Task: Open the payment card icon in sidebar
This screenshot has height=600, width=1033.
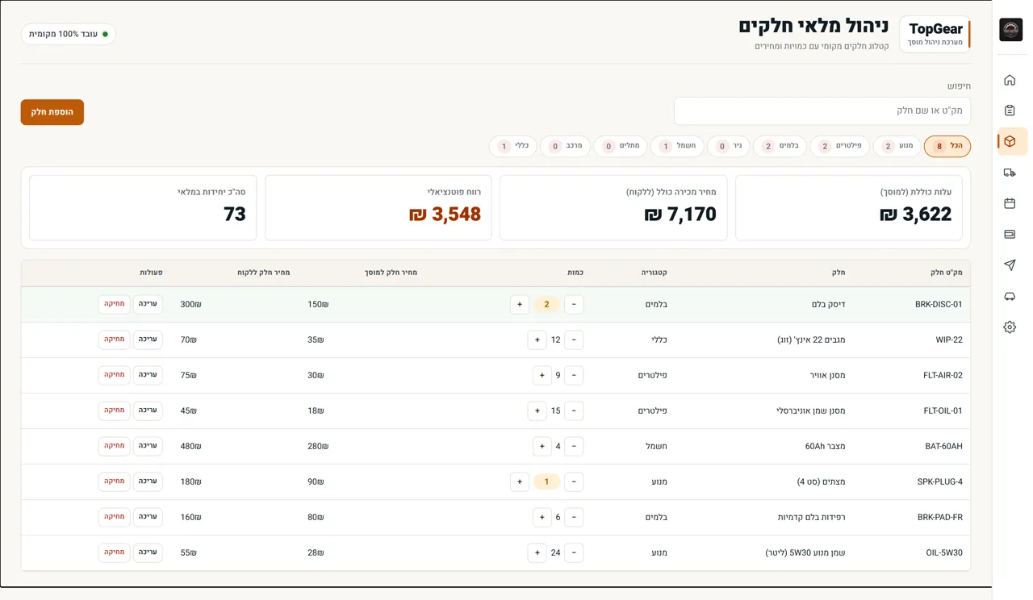Action: (x=1010, y=234)
